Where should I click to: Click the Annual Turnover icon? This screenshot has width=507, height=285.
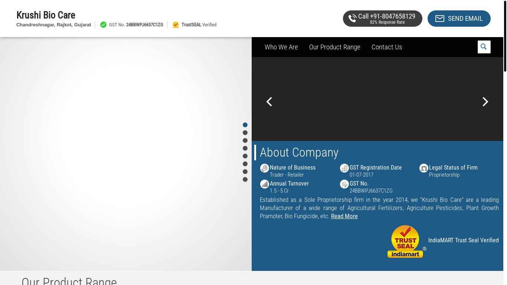point(264,184)
